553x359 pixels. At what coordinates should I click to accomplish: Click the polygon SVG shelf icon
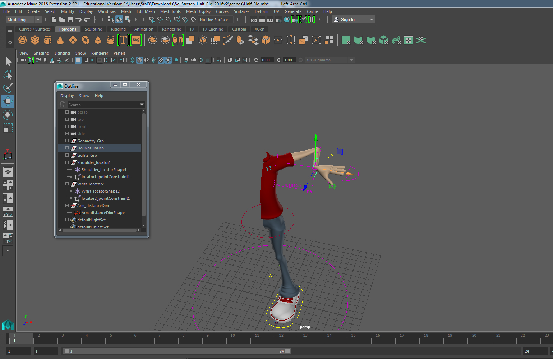(x=136, y=40)
